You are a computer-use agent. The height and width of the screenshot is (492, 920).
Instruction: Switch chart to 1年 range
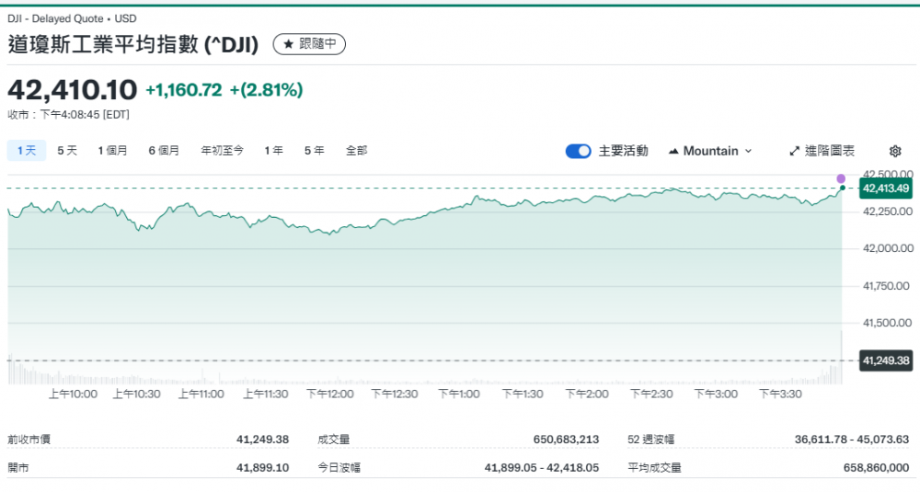[x=273, y=150]
